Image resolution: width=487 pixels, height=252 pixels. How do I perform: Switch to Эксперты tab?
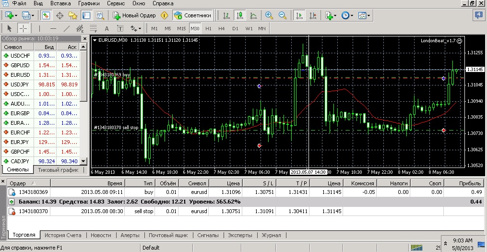pos(240,235)
